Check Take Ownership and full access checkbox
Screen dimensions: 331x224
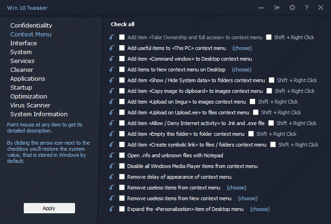tap(122, 37)
